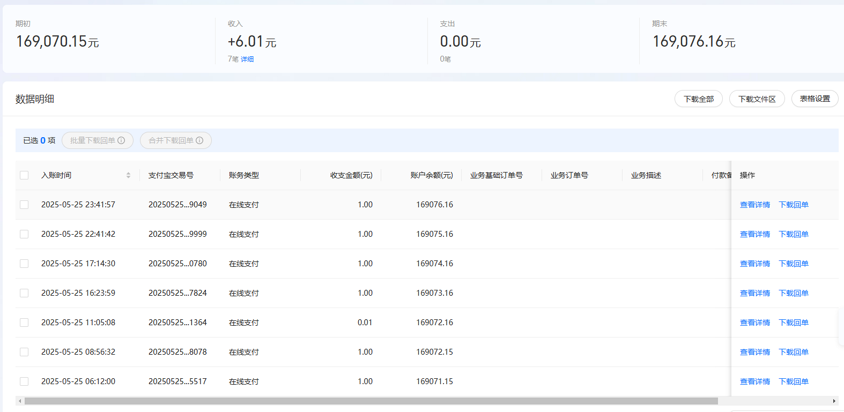Image resolution: width=844 pixels, height=412 pixels.
Task: Click the 合并下载回单 button
Action: coord(176,140)
